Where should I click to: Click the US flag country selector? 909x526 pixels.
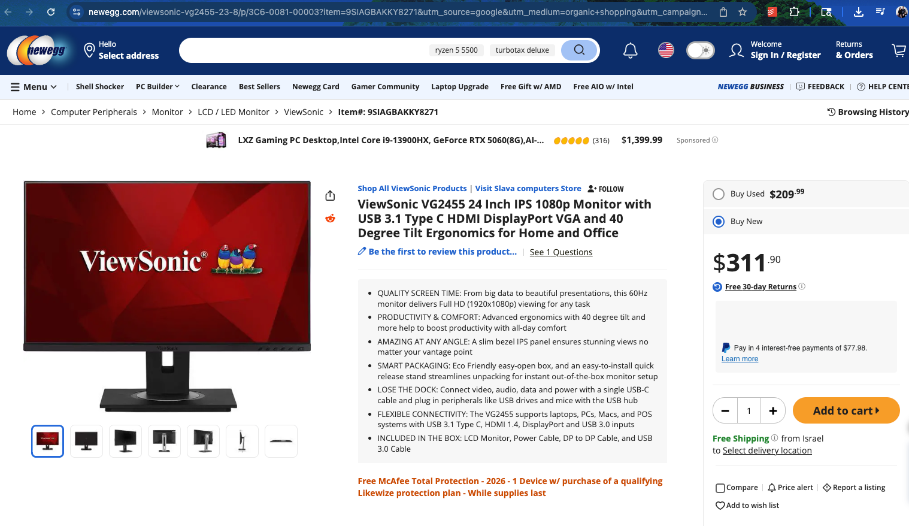pyautogui.click(x=666, y=50)
